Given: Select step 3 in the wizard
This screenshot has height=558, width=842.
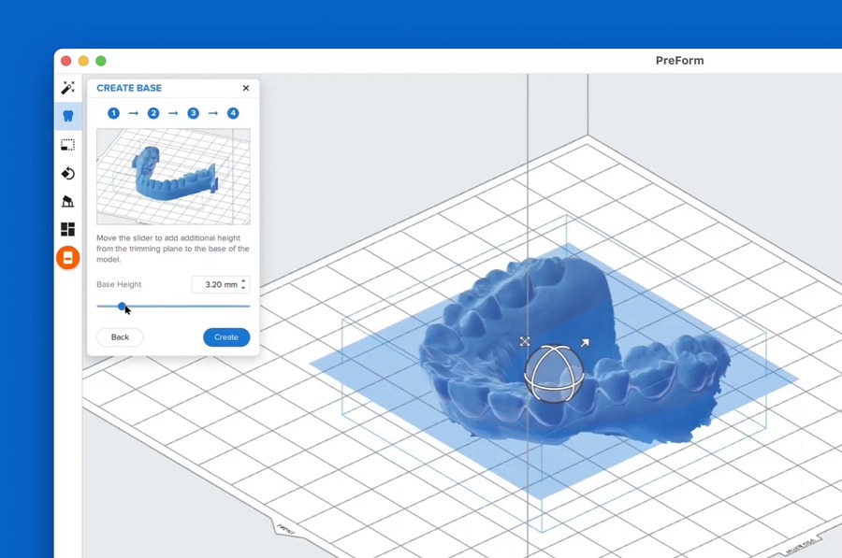Looking at the screenshot, I should (x=193, y=113).
